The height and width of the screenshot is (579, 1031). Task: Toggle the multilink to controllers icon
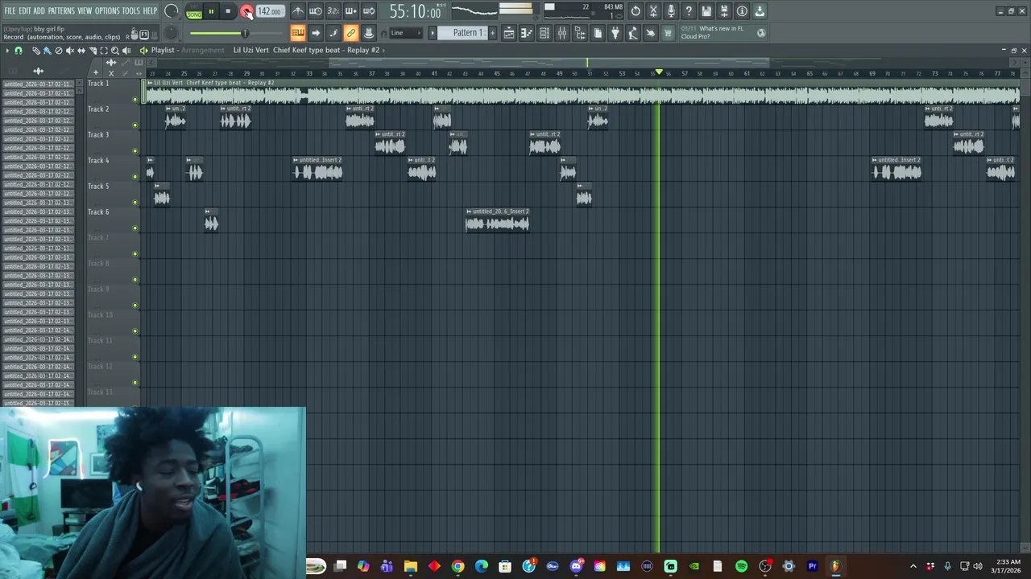coord(351,33)
